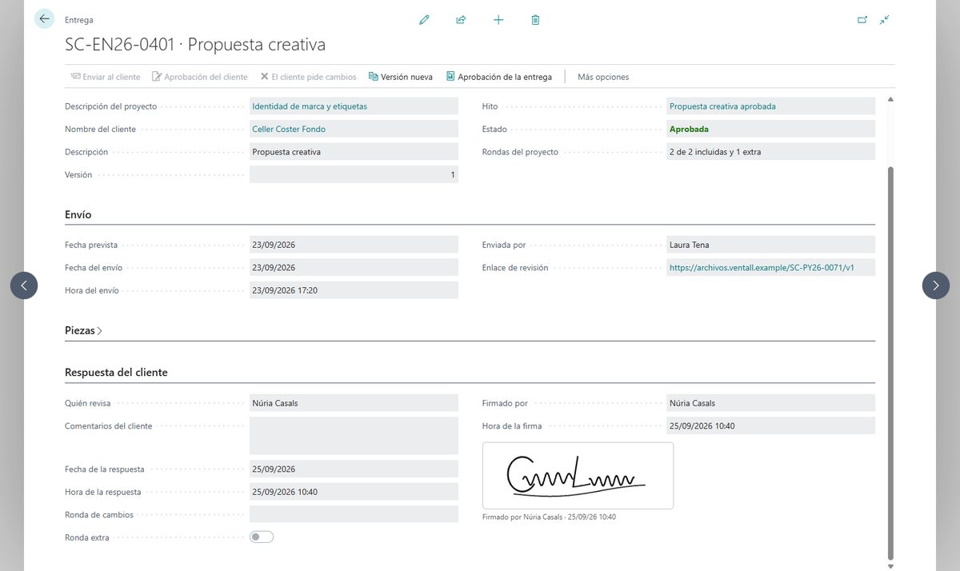Go back using the arrow button

(44, 19)
